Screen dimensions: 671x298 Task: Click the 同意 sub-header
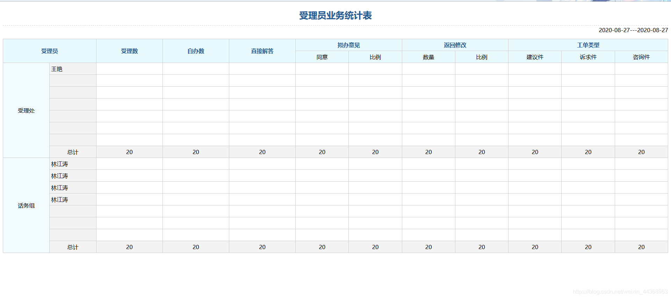point(322,57)
